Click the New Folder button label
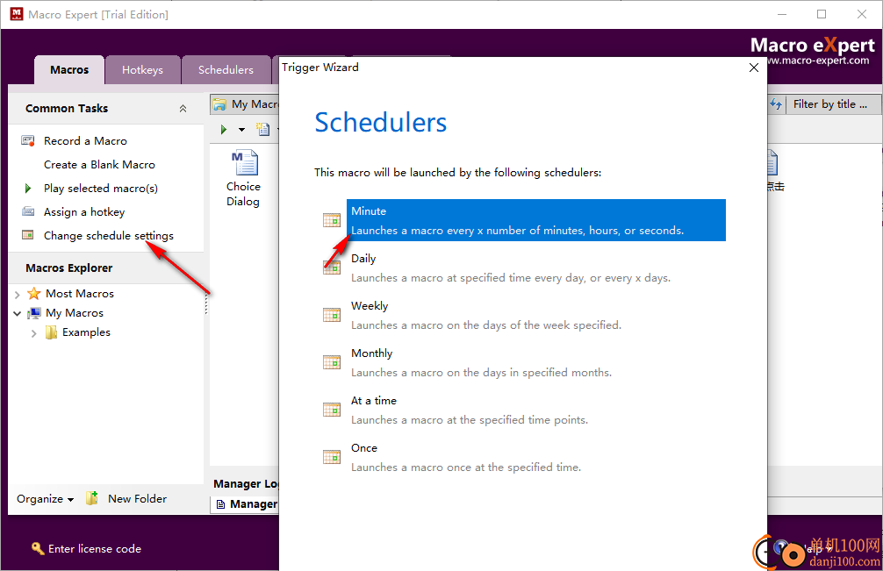This screenshot has height=571, width=883. [x=138, y=498]
